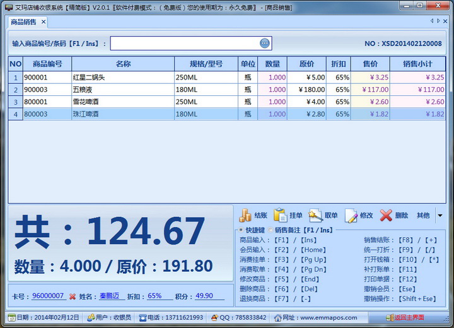
Task: Select row with 珠江啤酒
Action: click(227, 114)
